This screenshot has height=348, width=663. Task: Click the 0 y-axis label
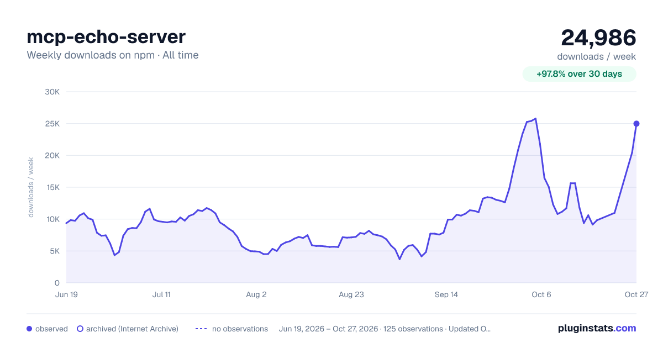(x=57, y=283)
